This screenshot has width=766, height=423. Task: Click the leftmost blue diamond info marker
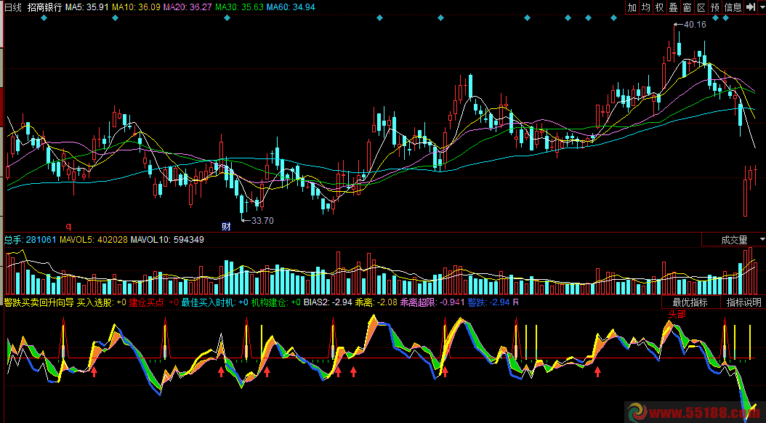tap(44, 18)
